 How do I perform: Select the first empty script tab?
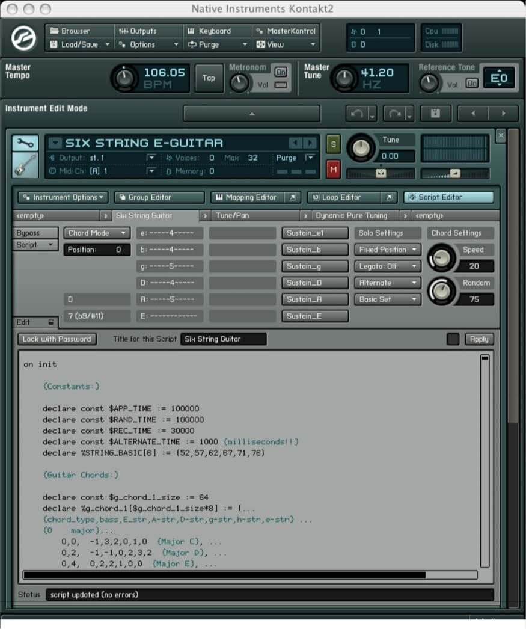56,216
